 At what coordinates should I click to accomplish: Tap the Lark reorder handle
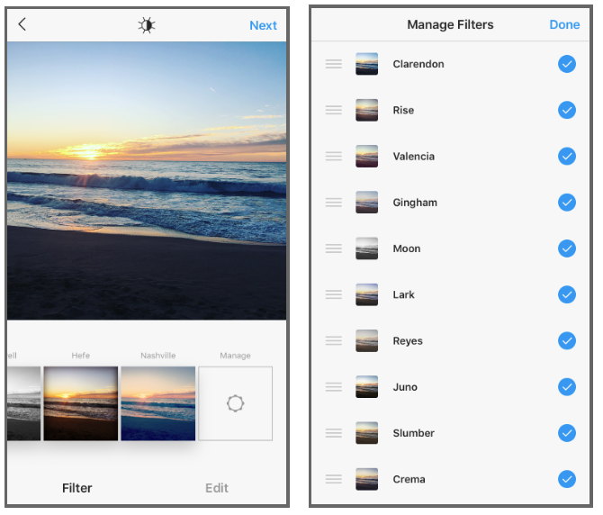click(x=333, y=294)
